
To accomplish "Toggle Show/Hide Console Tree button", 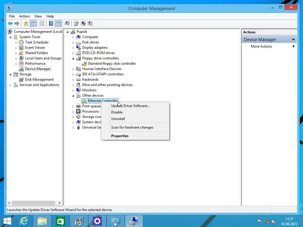I will pos(33,24).
